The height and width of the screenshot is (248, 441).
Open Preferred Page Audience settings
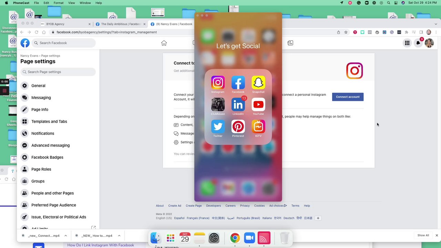click(x=58, y=205)
